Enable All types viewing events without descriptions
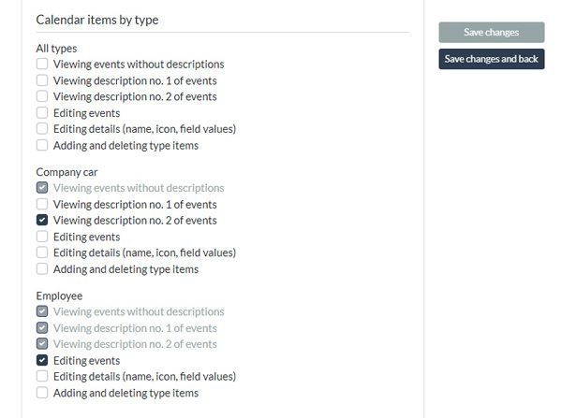The height and width of the screenshot is (418, 576). click(x=42, y=65)
